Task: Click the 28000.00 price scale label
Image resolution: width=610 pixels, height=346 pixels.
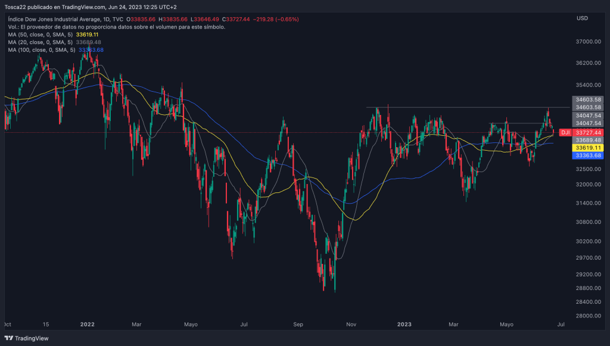Action: [x=587, y=316]
